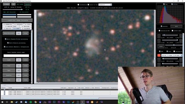
Task: Open Spotify from the taskbar
Action: point(31,102)
